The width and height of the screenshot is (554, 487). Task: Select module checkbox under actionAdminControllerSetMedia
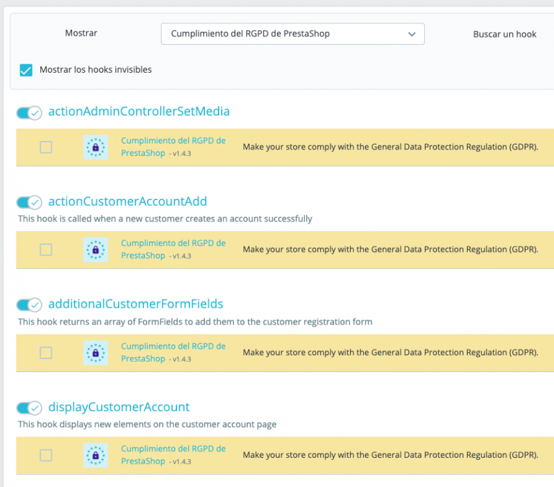coord(46,147)
